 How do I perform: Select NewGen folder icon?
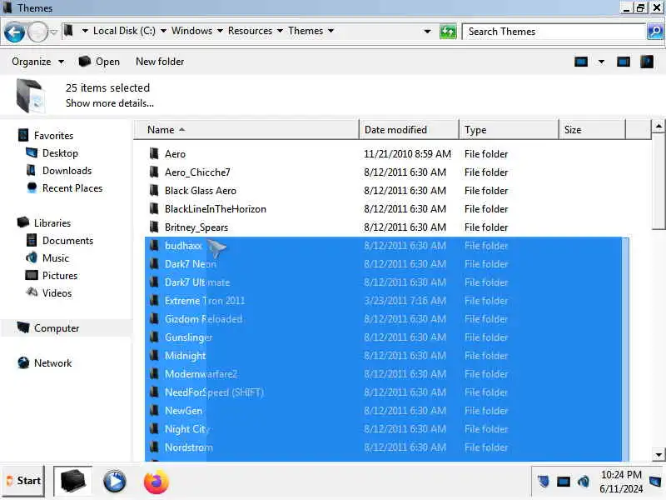(154, 410)
